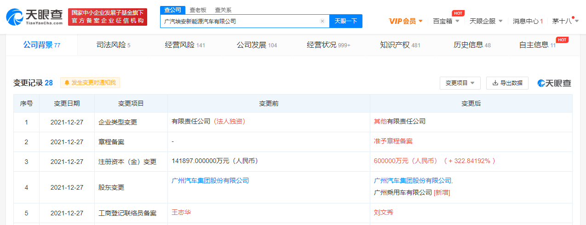The image size is (586, 225).
Task: Switch to the 司法风险 tab
Action: pos(113,45)
